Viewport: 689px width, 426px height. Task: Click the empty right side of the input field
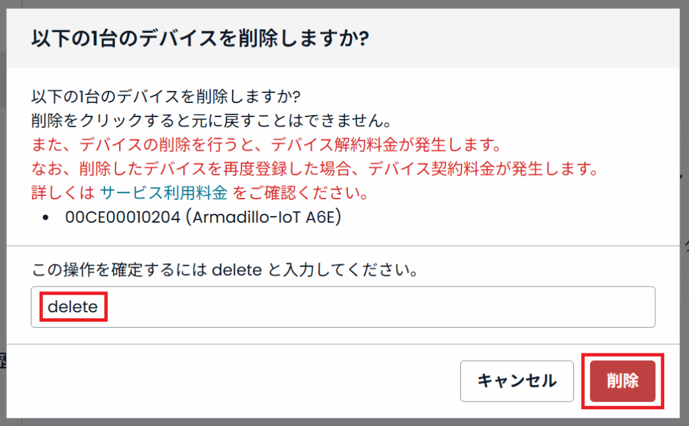coord(471,307)
